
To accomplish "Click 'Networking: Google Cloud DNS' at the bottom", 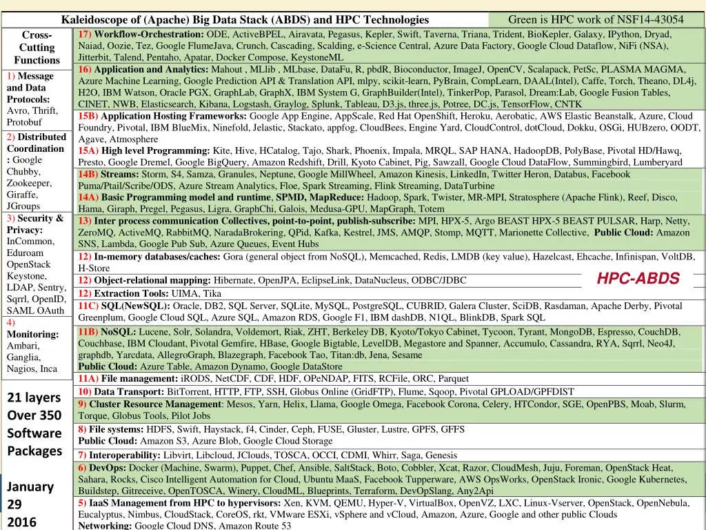I will click(145, 525).
